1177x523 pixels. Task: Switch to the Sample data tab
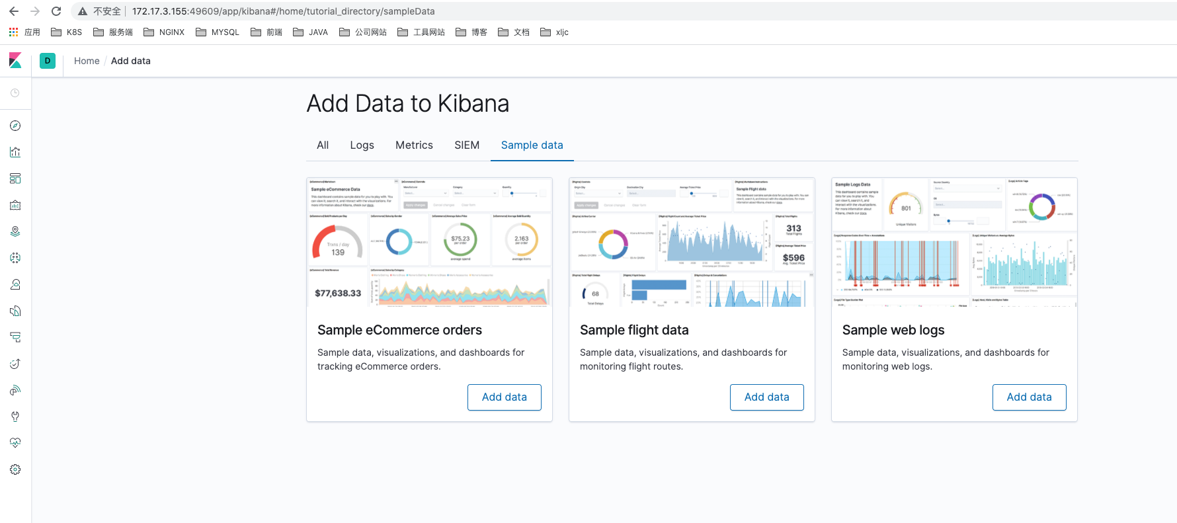pyautogui.click(x=532, y=145)
